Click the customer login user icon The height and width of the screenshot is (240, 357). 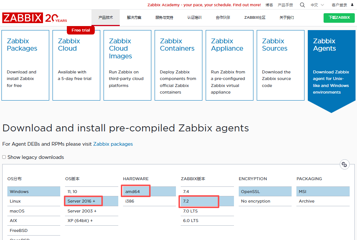coord(352,5)
